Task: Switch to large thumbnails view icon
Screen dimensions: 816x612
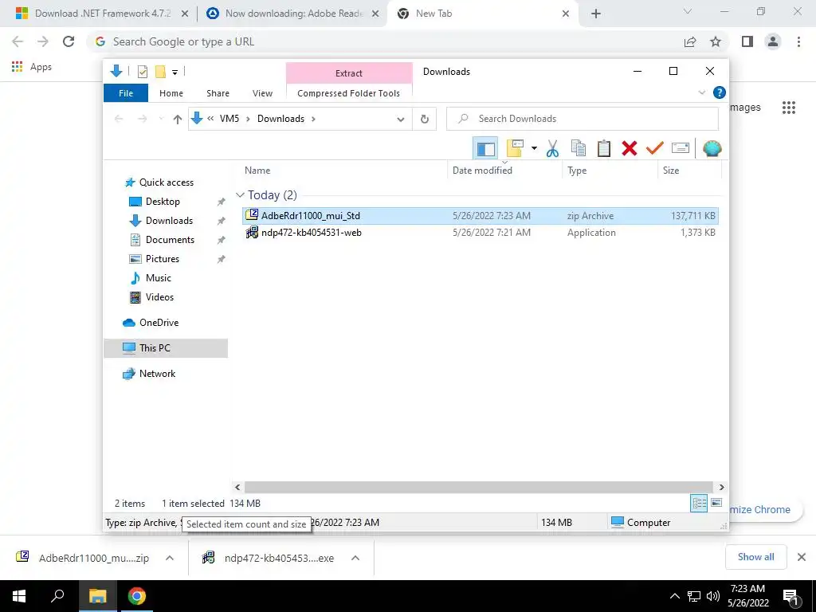Action: [716, 503]
